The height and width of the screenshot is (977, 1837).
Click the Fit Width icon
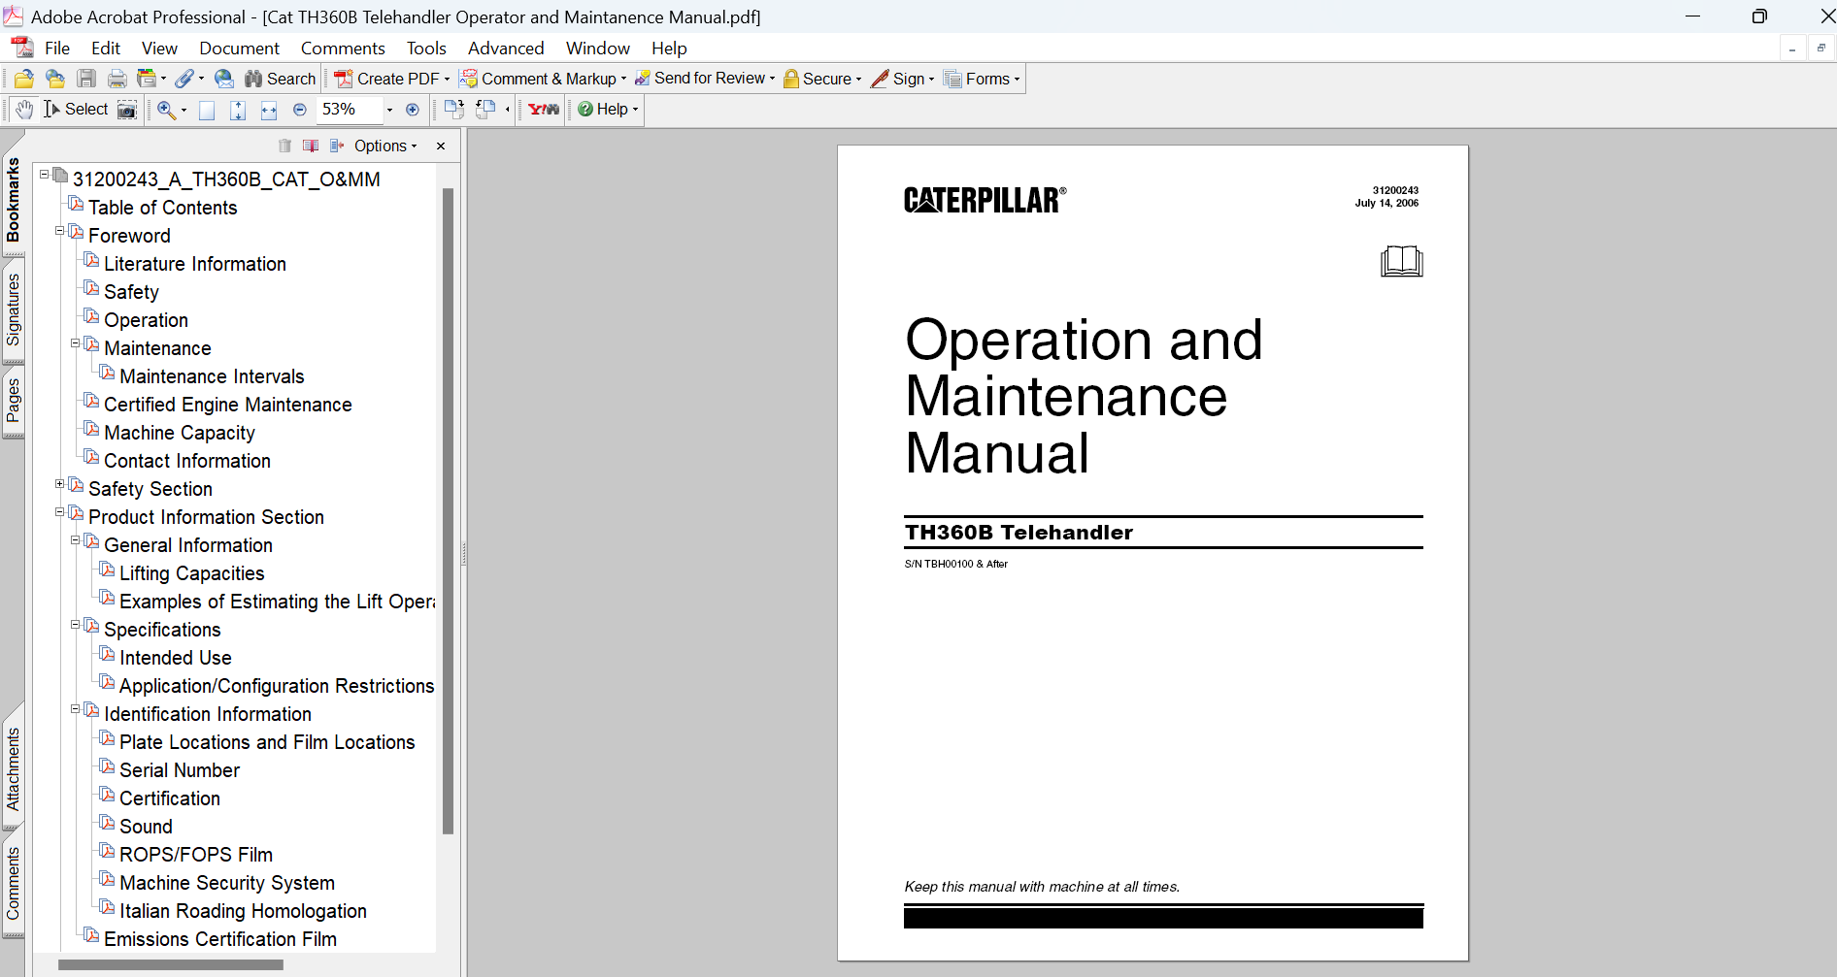pos(269,110)
